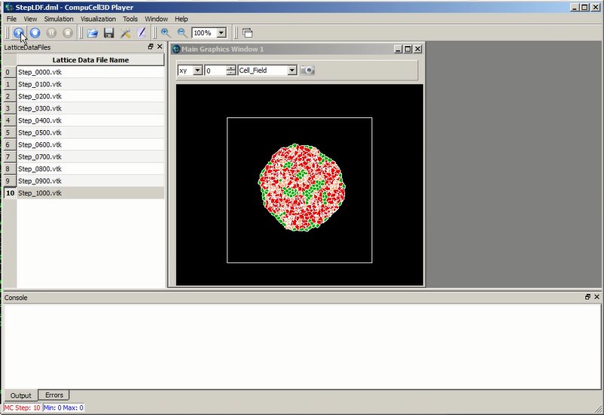Expand the 100% zoom level dropdown
Screen dimensions: 604x415
click(x=221, y=33)
